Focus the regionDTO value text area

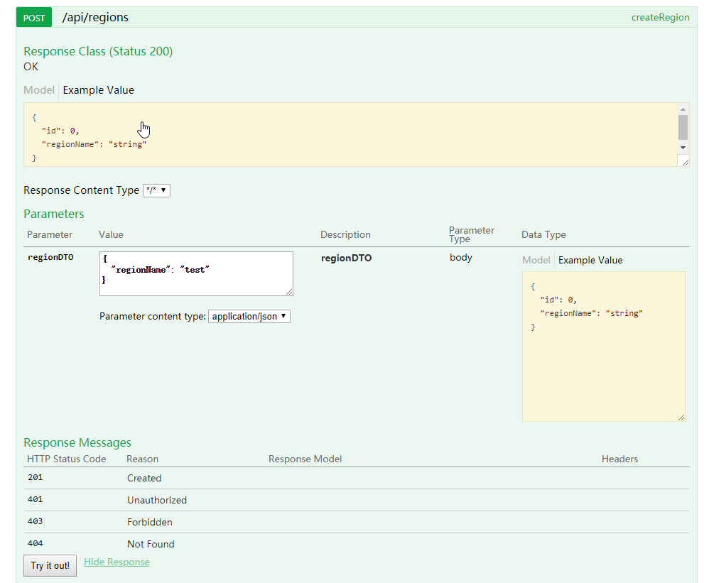(195, 273)
